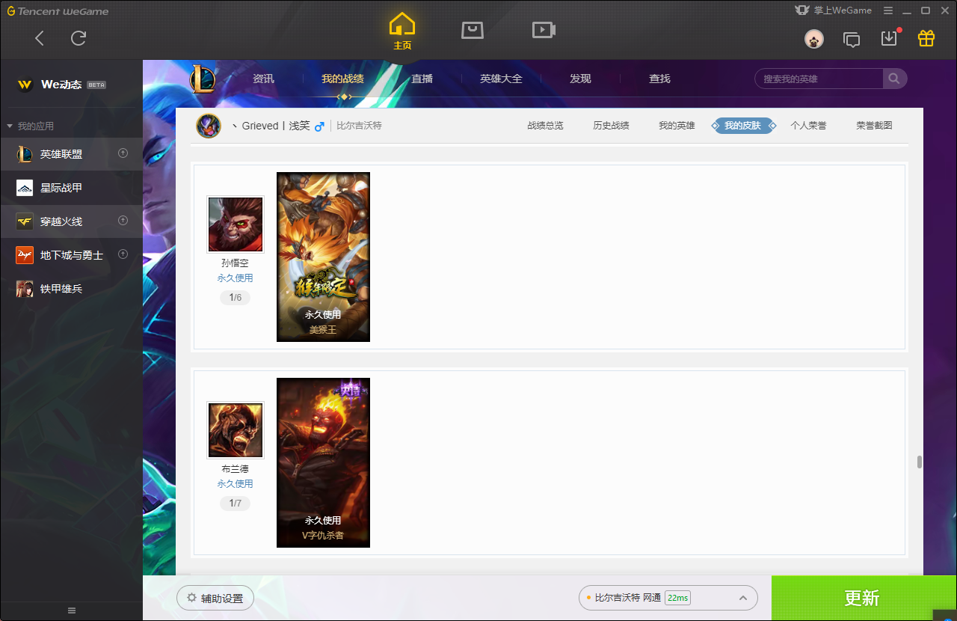The image size is (957, 621).
Task: Open the V字仇杀者 skin card
Action: (323, 462)
